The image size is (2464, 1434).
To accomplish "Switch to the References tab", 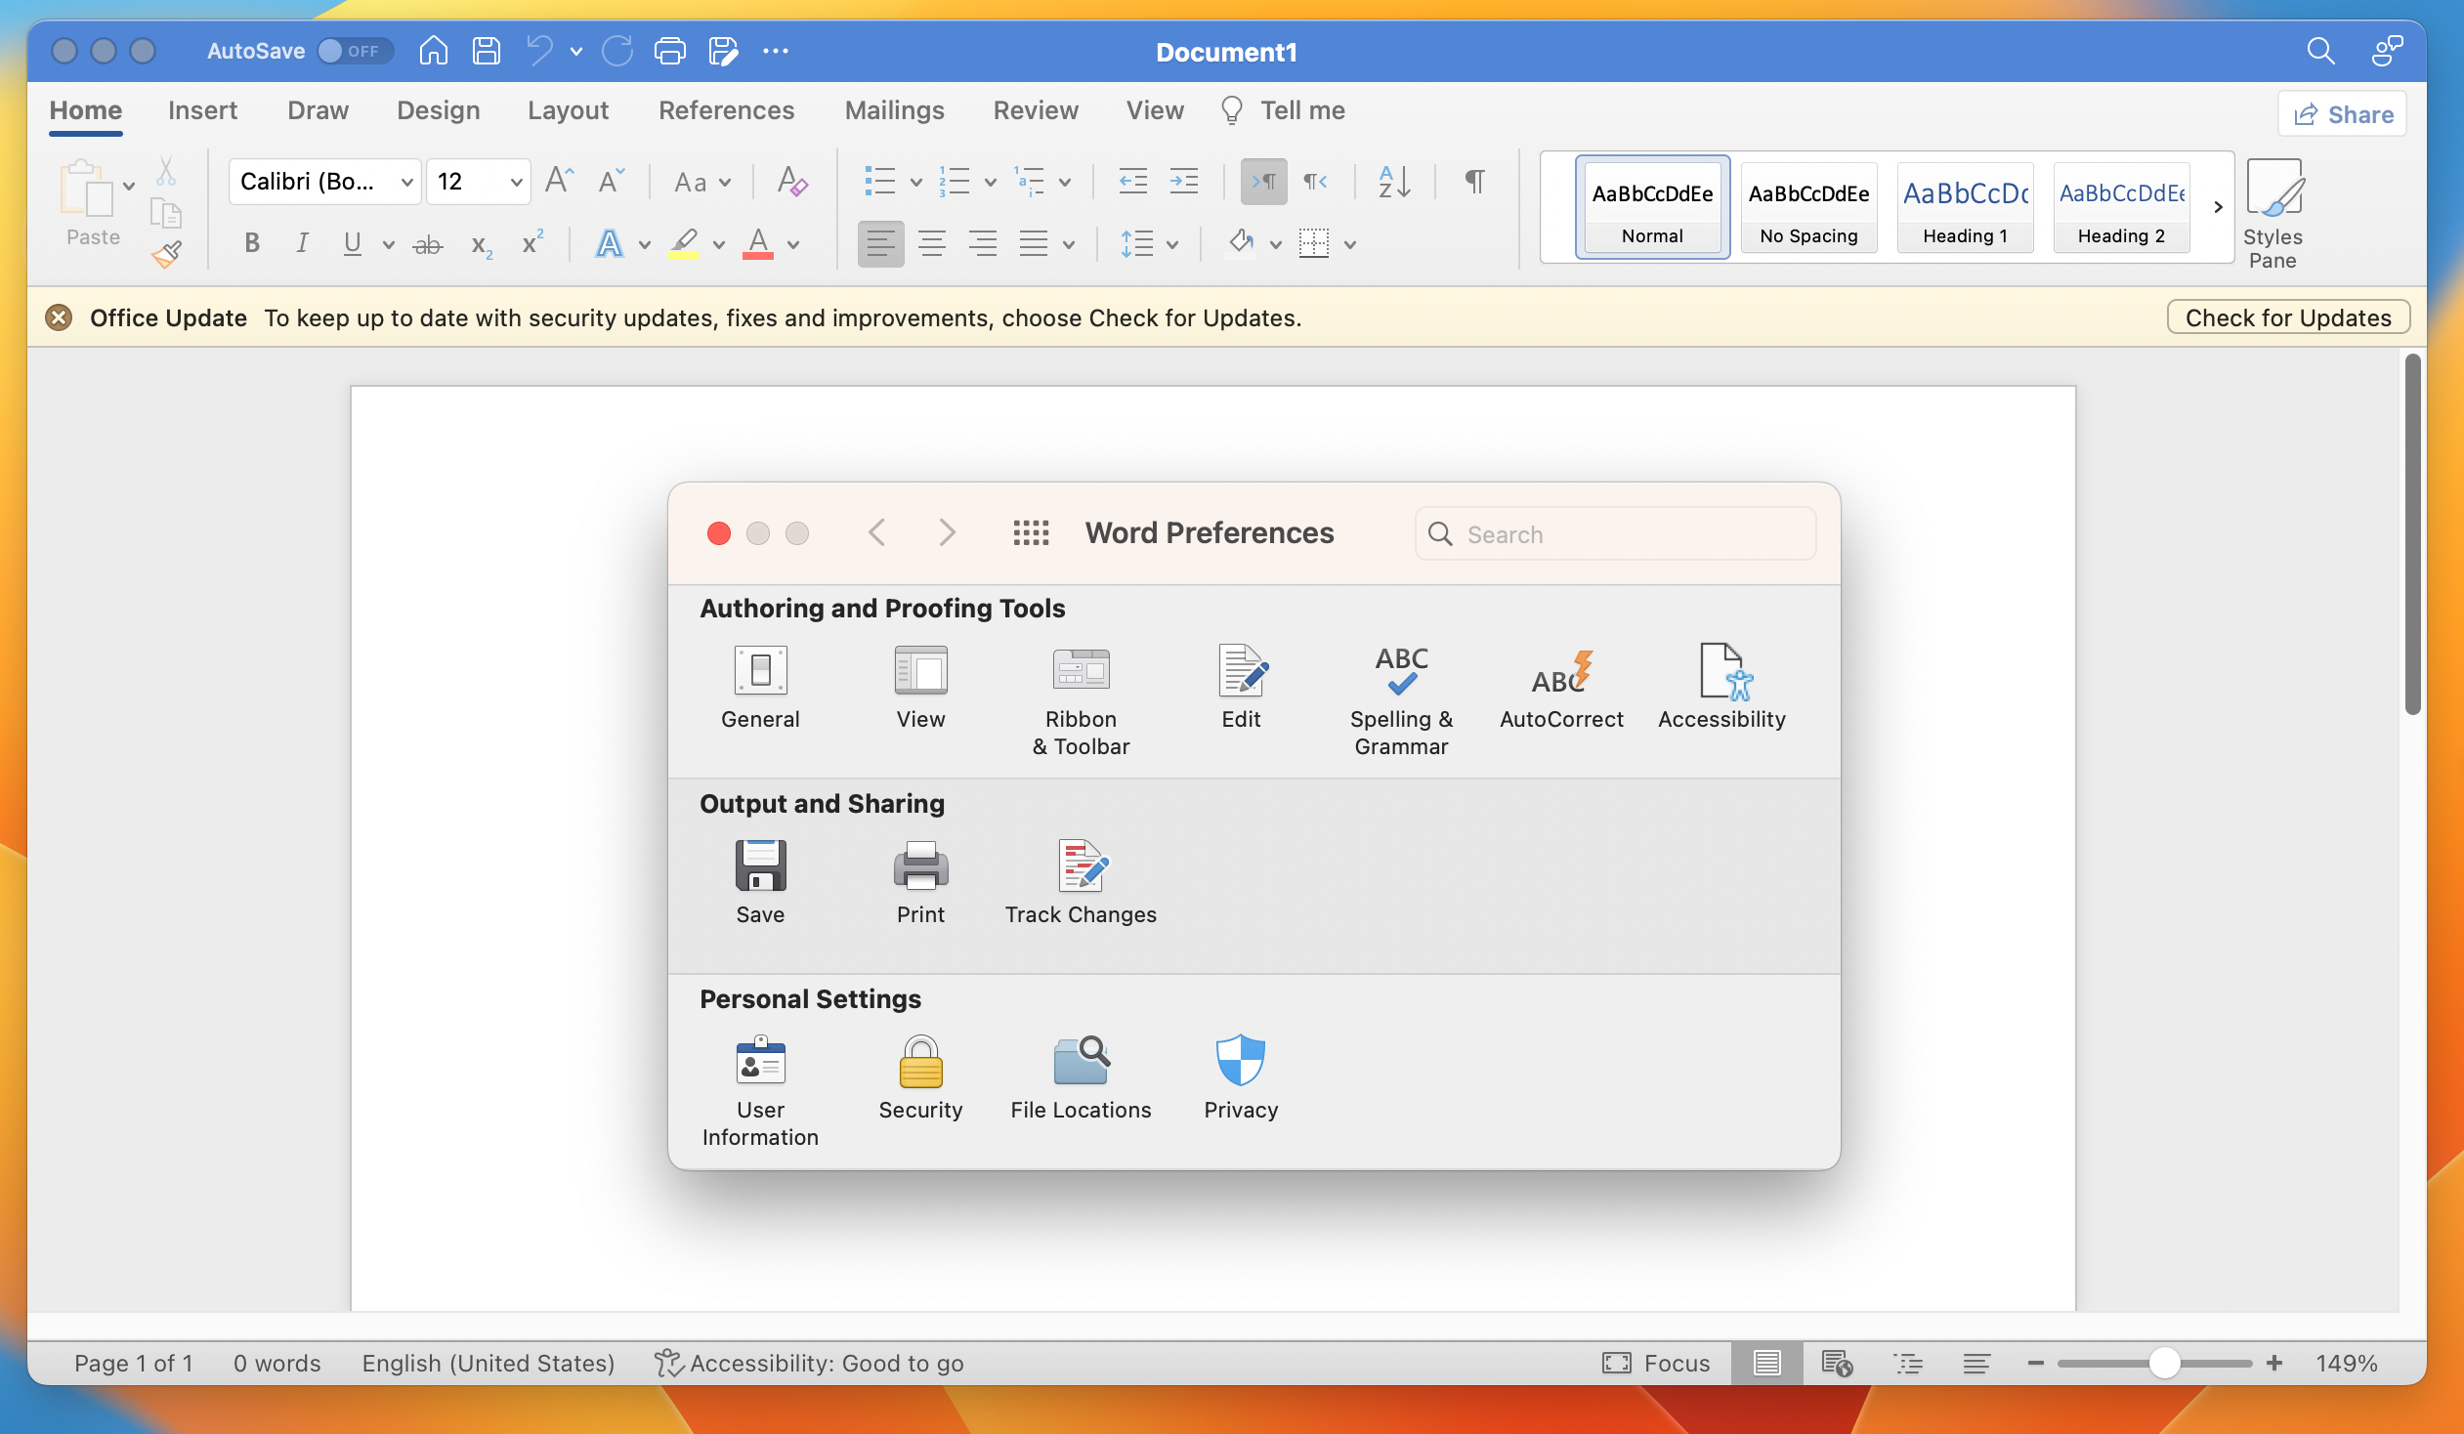I will click(726, 110).
